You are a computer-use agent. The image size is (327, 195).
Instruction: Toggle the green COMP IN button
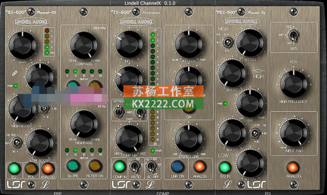(x=119, y=166)
